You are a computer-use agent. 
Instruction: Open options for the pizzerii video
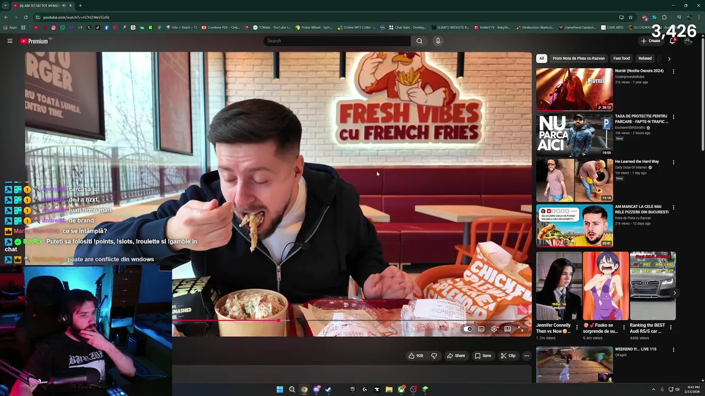click(x=673, y=208)
